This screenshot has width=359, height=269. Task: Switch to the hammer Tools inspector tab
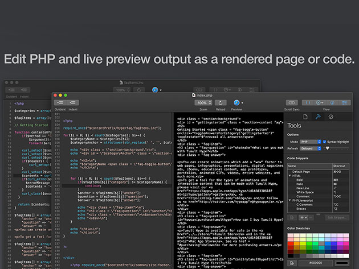318,117
